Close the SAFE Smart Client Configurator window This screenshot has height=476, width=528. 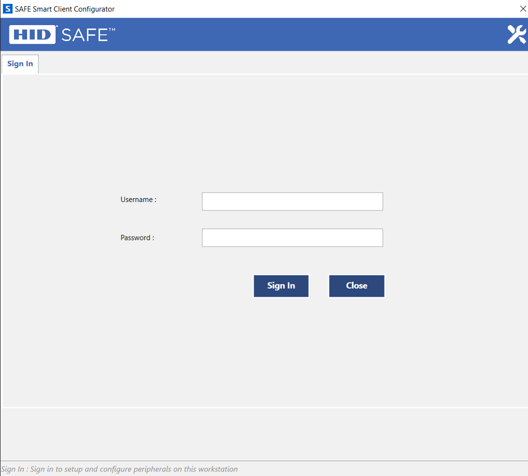tap(523, 9)
